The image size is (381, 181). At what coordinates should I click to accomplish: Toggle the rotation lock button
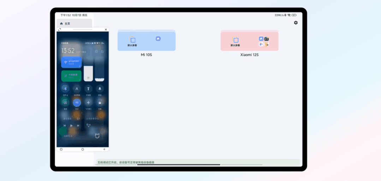tap(100, 102)
